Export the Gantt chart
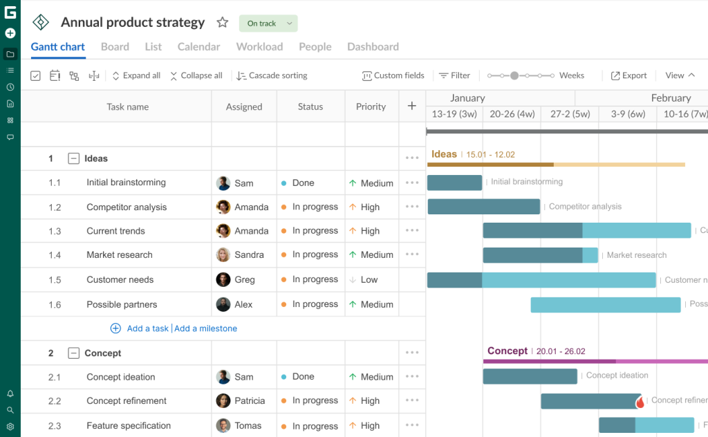 [x=628, y=75]
